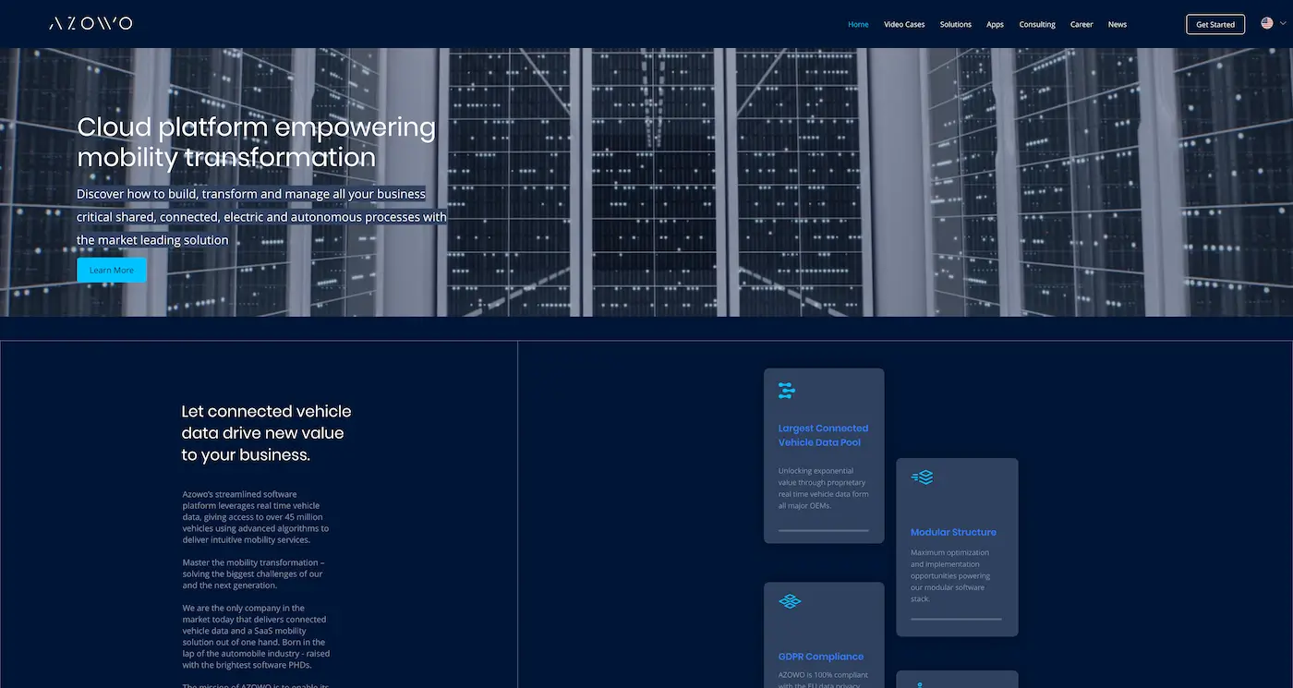Click the Modular Structure card heading
1293x688 pixels.
[953, 532]
